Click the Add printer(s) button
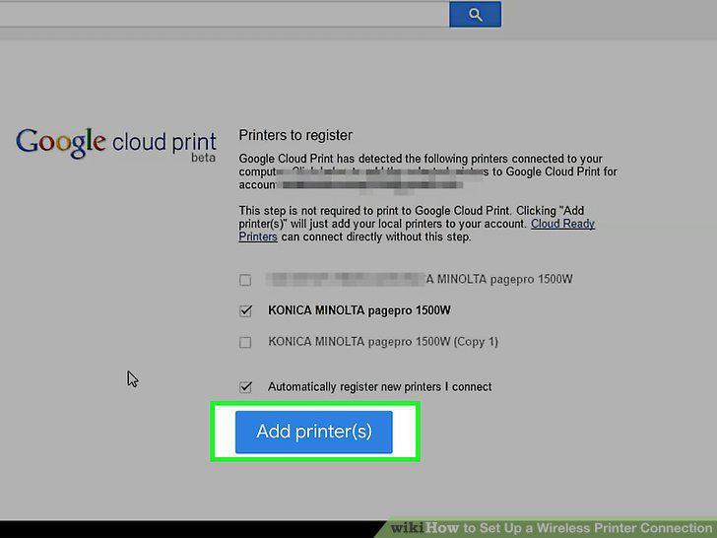 [313, 432]
